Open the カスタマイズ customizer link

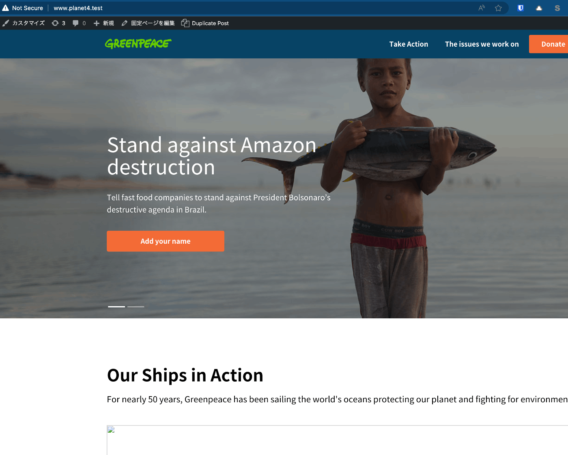point(24,23)
